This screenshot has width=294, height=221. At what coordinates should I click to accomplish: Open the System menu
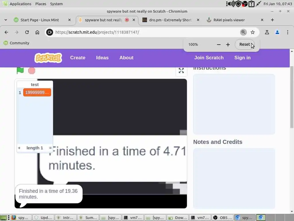[56, 4]
